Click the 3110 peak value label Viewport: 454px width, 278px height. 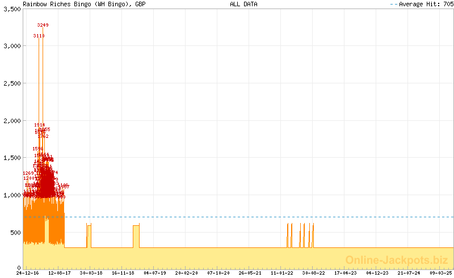tap(39, 36)
